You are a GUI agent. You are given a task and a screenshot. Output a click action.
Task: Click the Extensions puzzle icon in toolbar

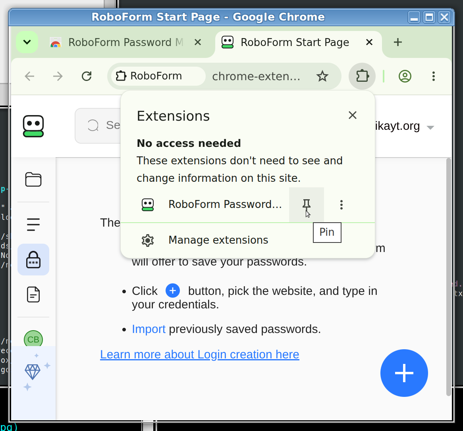(362, 76)
